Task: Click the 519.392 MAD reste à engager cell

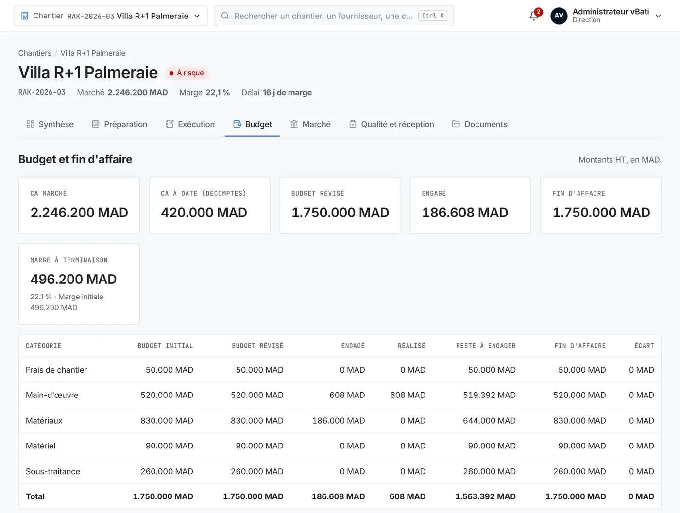Action: coord(489,395)
